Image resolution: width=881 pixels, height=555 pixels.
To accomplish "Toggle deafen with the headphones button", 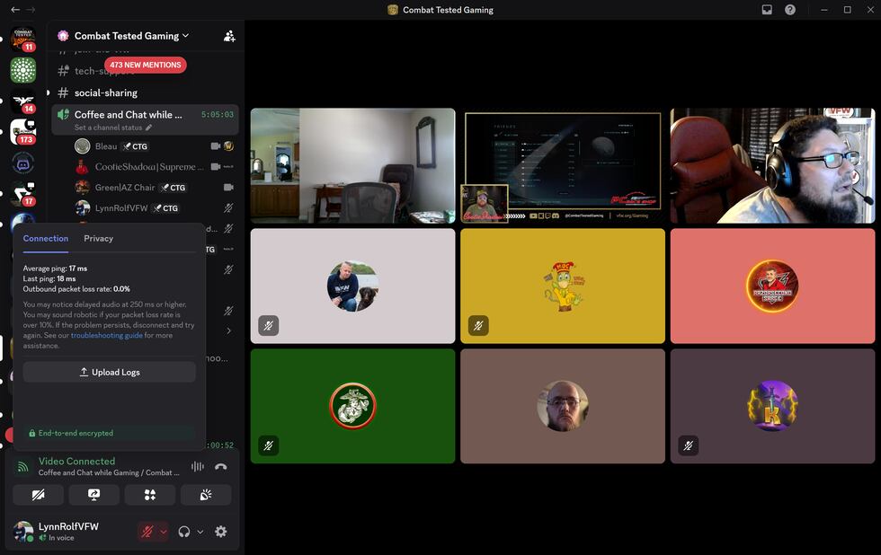I will click(183, 532).
